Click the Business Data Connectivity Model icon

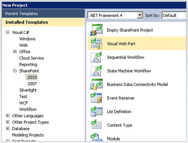coord(96,84)
